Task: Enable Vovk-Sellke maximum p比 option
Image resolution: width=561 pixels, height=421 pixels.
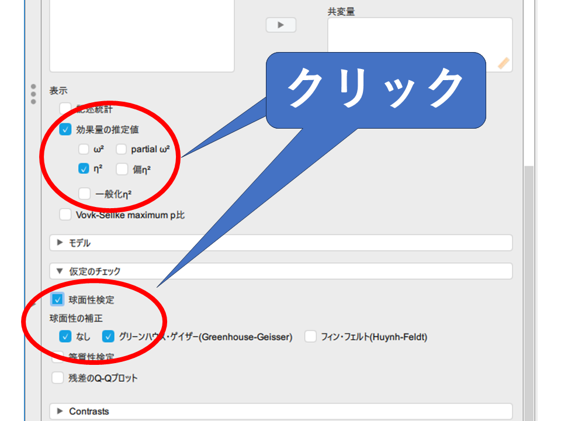Action: pos(65,215)
